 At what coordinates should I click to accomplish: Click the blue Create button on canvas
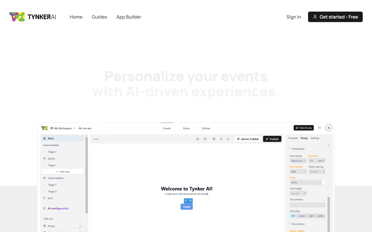[x=187, y=207]
